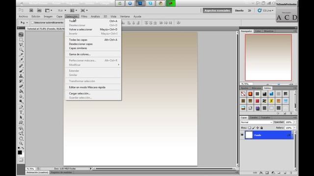Click the Diseño workspace button
The image size is (314, 176).
pyautogui.click(x=239, y=11)
